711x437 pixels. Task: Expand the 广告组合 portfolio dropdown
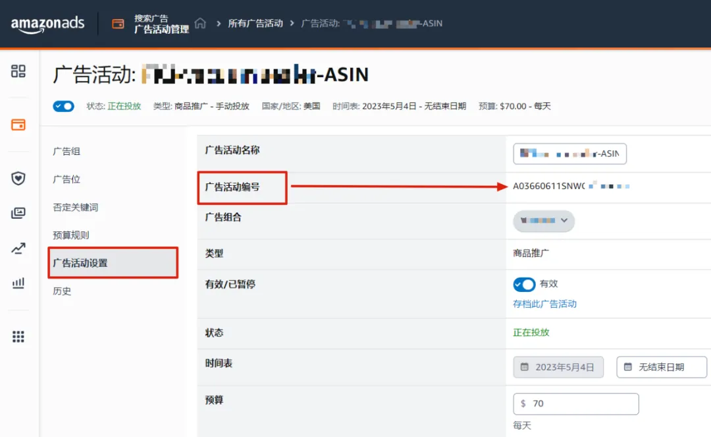point(544,221)
